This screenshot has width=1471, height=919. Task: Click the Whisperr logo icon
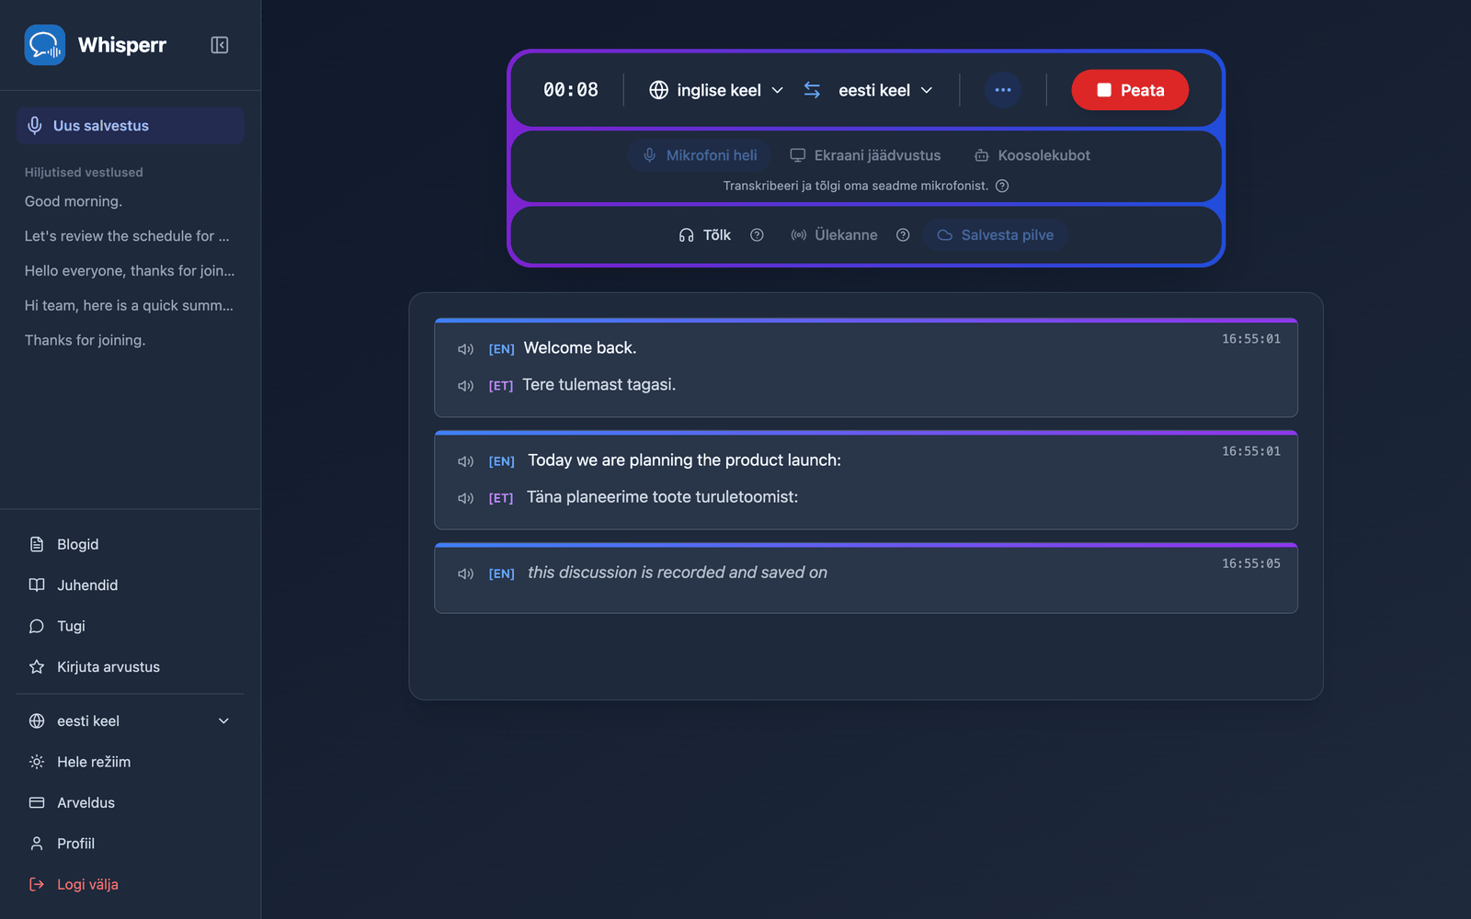pyautogui.click(x=45, y=45)
